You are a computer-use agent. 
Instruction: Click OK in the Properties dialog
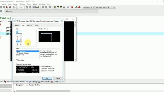47,78
